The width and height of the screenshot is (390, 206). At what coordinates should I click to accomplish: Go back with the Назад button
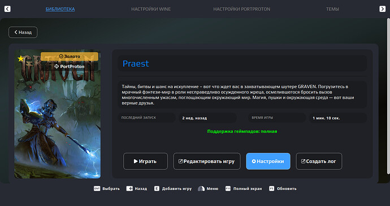pyautogui.click(x=23, y=32)
